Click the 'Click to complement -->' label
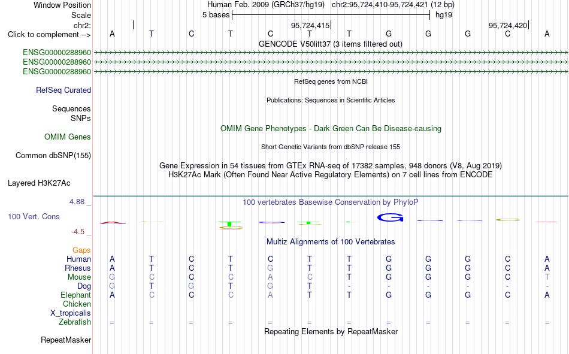Screen dimensions: 569x354 [x=49, y=35]
